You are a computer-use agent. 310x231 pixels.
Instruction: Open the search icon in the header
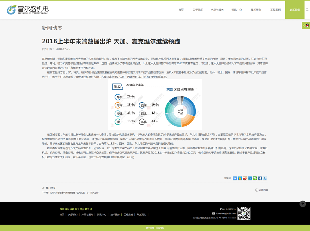point(307,10)
